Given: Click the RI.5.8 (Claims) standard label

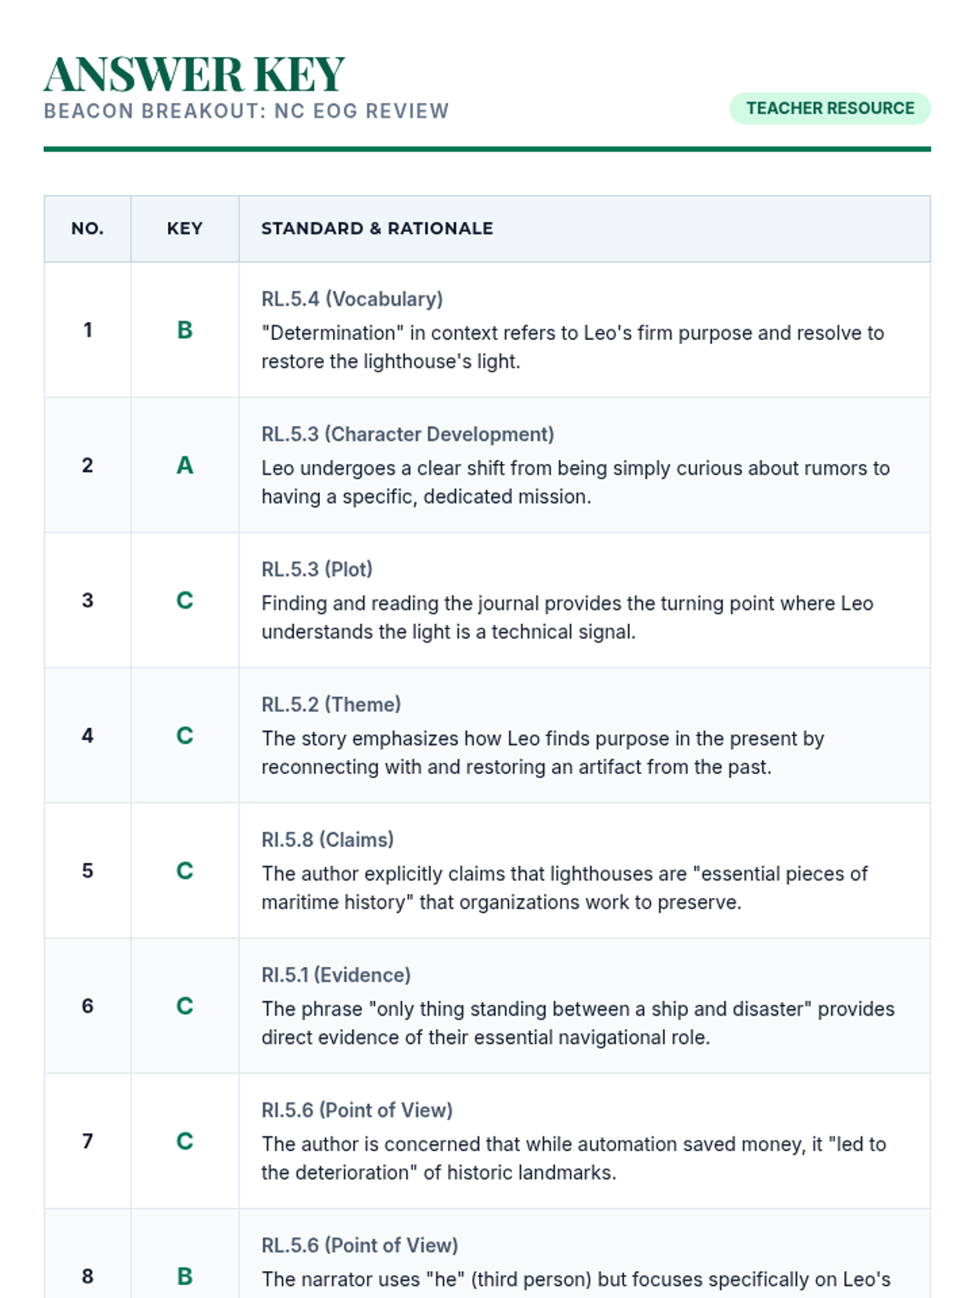Looking at the screenshot, I should (327, 840).
